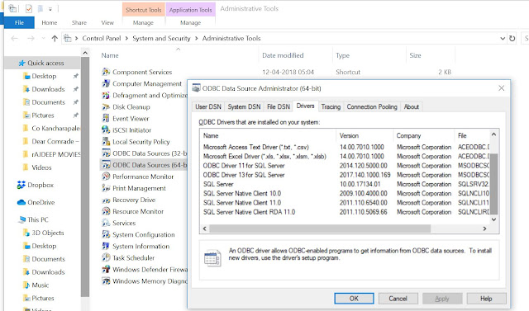Open Component Services shortcut icon
Image resolution: width=529 pixels, height=311 pixels.
[x=106, y=72]
